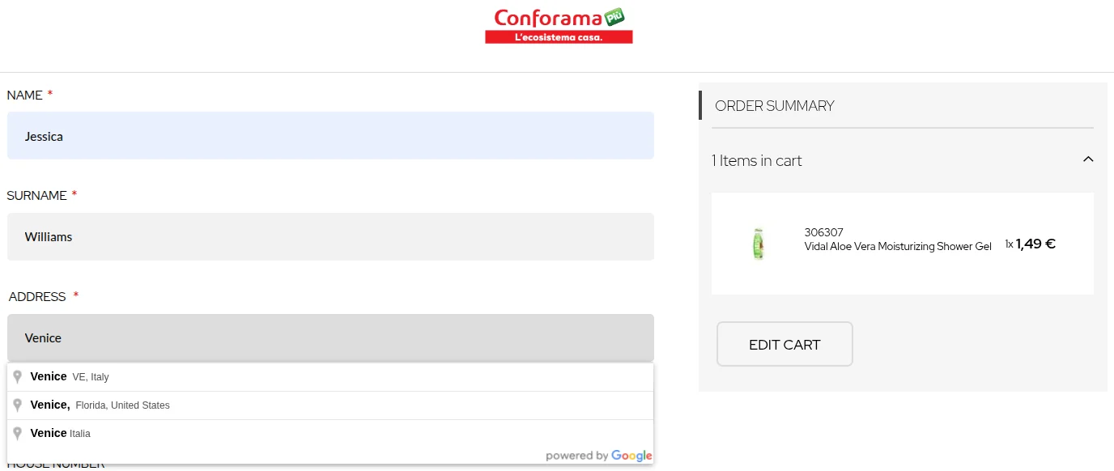Click the Surname field containing Williams
This screenshot has width=1114, height=471.
tap(330, 236)
